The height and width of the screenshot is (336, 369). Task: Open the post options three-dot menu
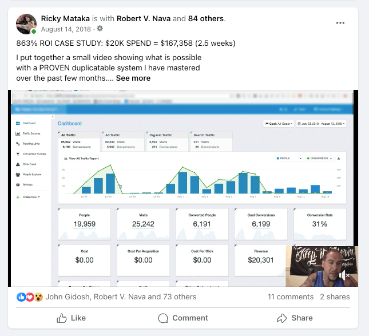tap(340, 23)
